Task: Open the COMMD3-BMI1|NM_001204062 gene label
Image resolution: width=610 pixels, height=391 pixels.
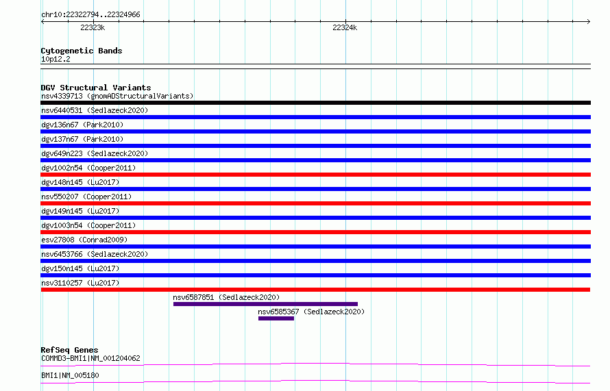Action: pos(90,358)
